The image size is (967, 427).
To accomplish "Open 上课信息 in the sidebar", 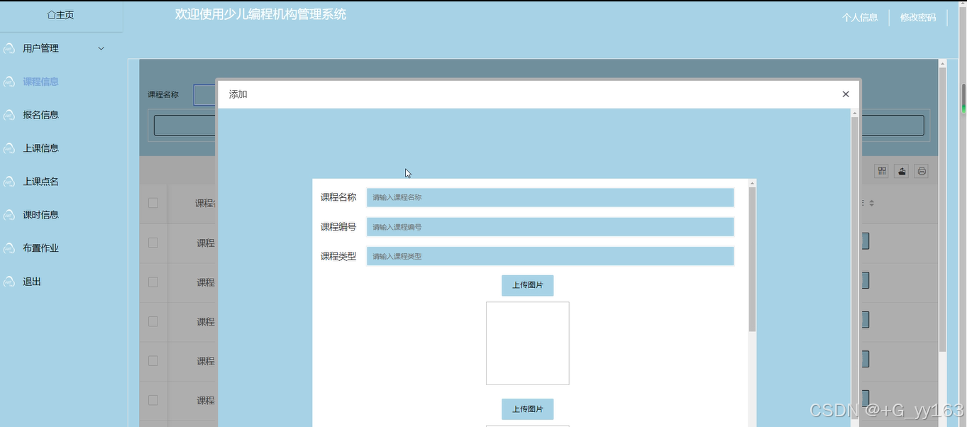I will (x=40, y=148).
